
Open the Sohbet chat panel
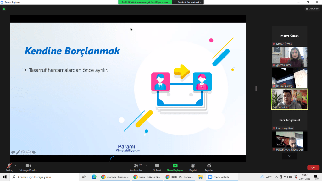tap(157, 167)
